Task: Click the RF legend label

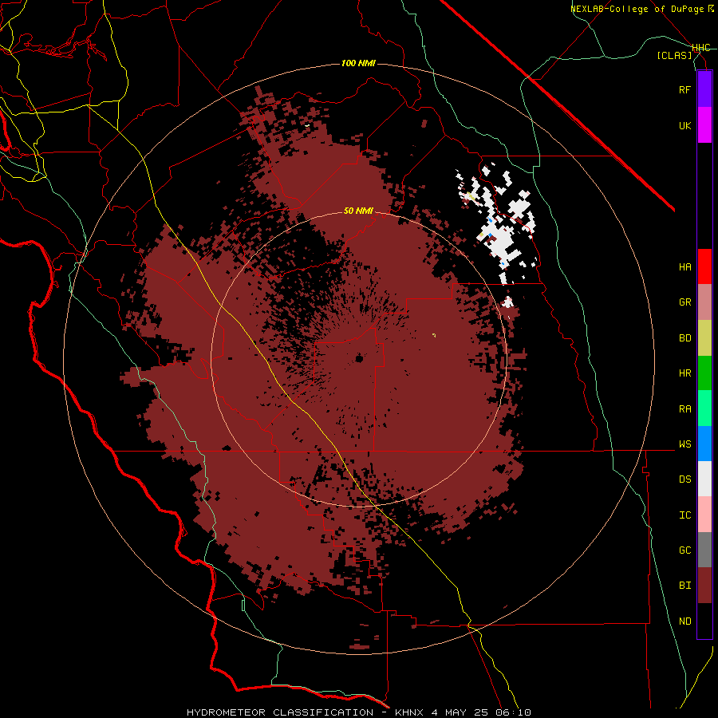Action: click(684, 89)
